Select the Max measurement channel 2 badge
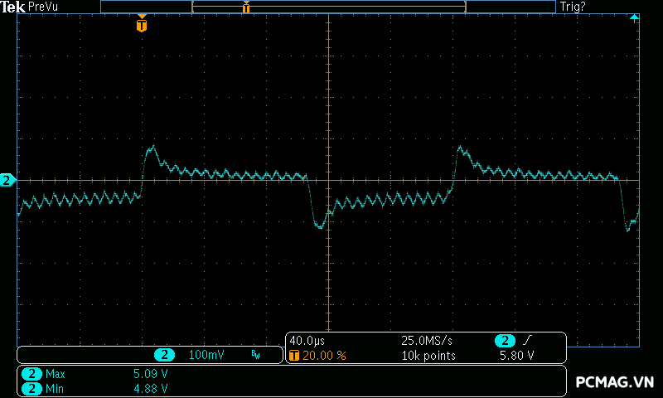 pyautogui.click(x=31, y=374)
